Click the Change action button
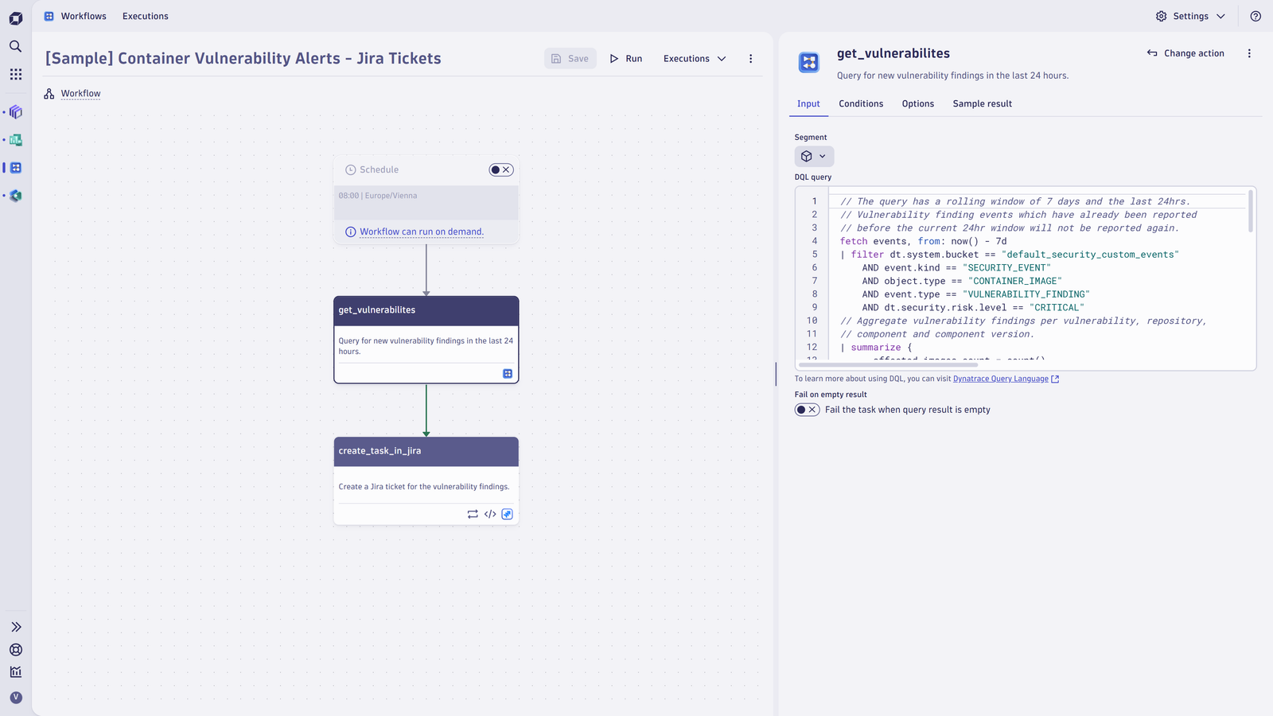 1185,53
